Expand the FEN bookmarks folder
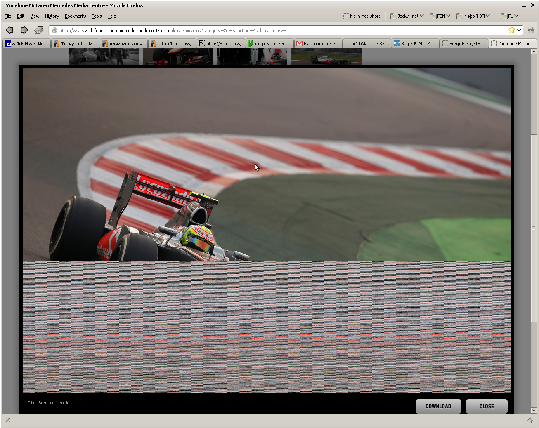539x428 pixels. coord(440,16)
